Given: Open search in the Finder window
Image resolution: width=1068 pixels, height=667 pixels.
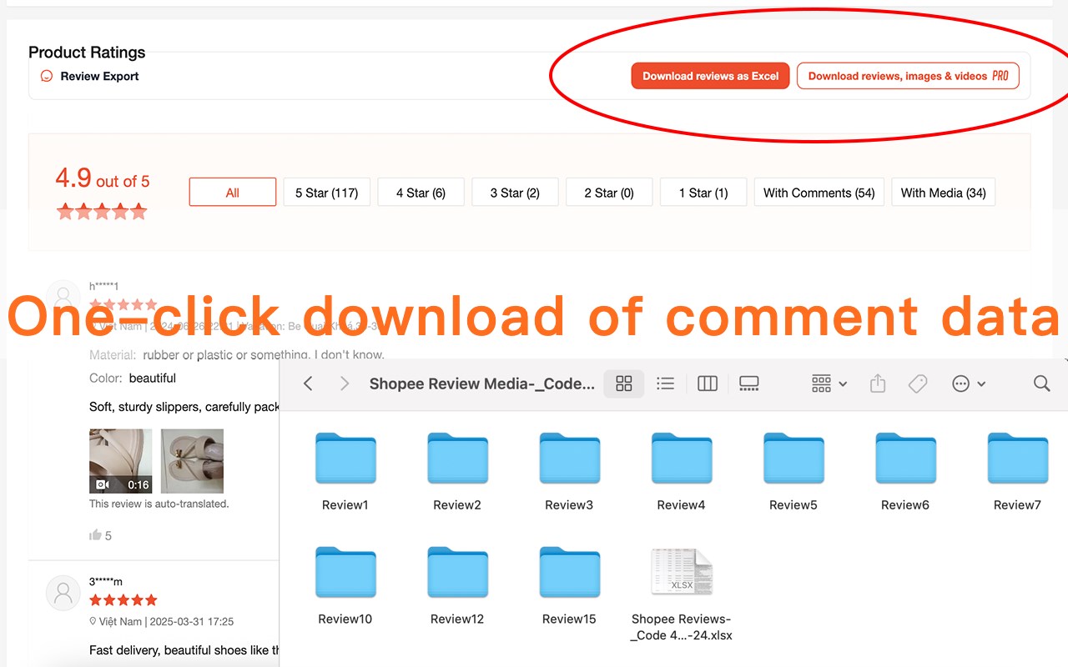Looking at the screenshot, I should click(x=1041, y=383).
